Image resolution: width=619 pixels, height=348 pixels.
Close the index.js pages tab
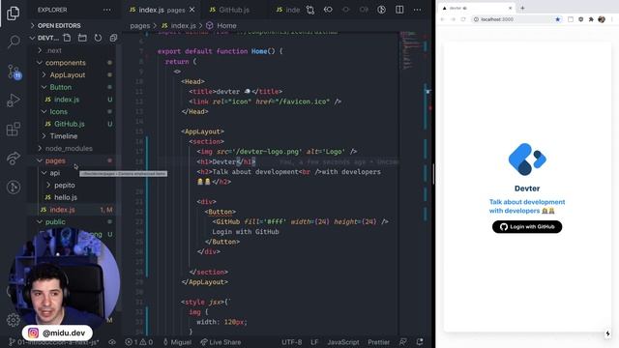point(192,10)
